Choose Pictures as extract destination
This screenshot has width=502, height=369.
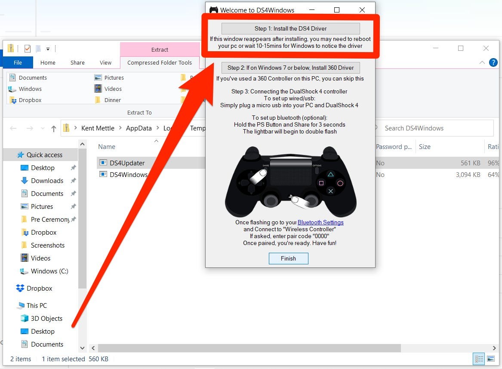click(109, 78)
